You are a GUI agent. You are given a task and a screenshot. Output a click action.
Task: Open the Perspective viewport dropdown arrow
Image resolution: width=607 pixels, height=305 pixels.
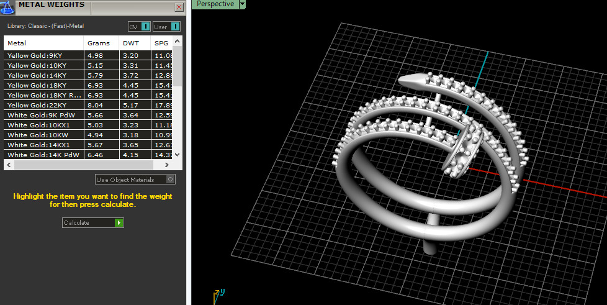(242, 4)
